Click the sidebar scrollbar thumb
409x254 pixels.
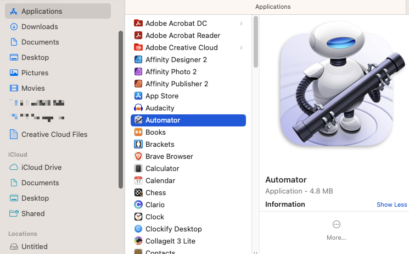coord(121,110)
